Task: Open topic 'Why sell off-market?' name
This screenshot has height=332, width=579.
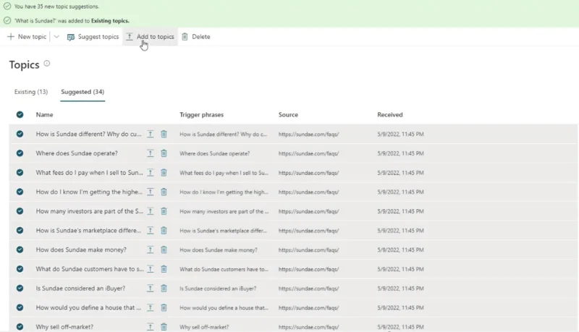Action: [x=64, y=327]
